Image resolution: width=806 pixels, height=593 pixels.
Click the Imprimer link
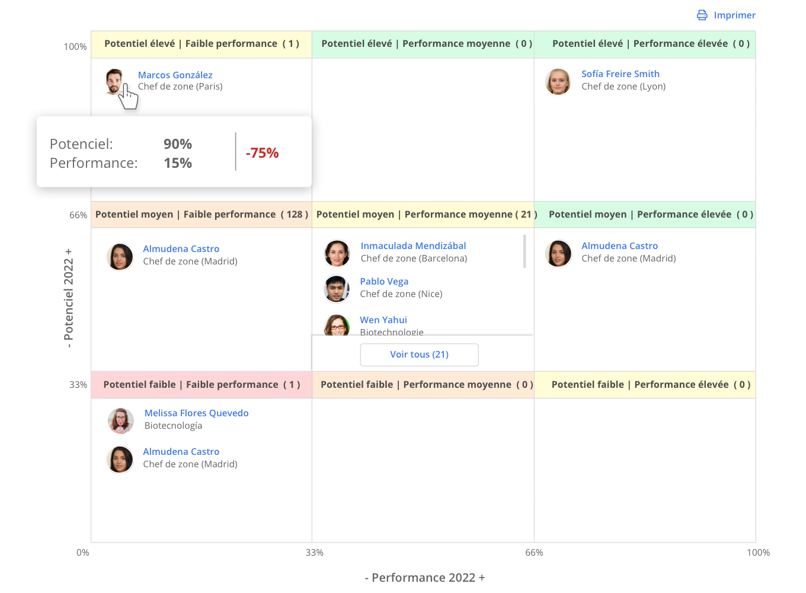tap(735, 15)
